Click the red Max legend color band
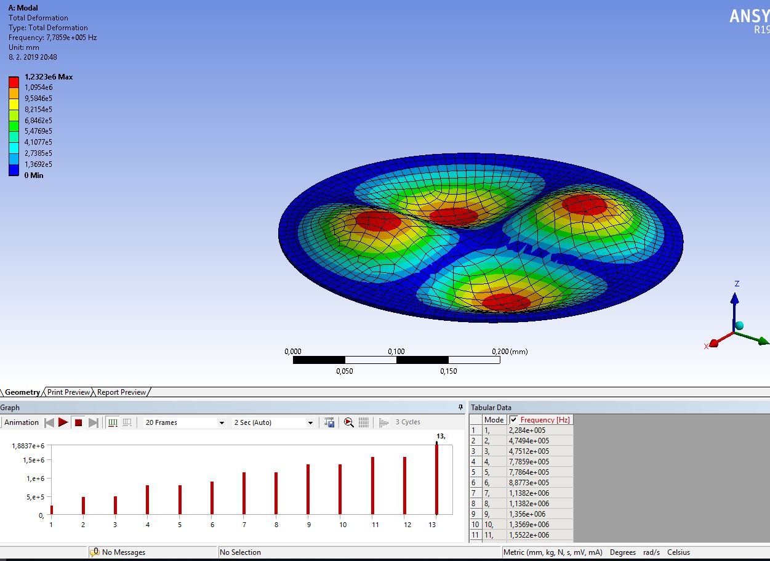 pyautogui.click(x=14, y=81)
